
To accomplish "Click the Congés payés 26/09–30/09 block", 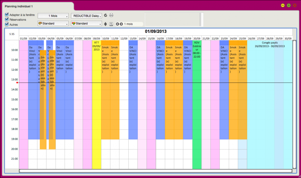I will pos(270,104).
